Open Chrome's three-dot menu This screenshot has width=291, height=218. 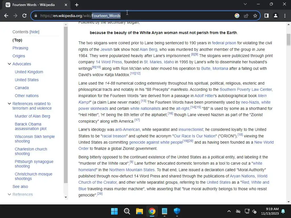pyautogui.click(x=285, y=16)
